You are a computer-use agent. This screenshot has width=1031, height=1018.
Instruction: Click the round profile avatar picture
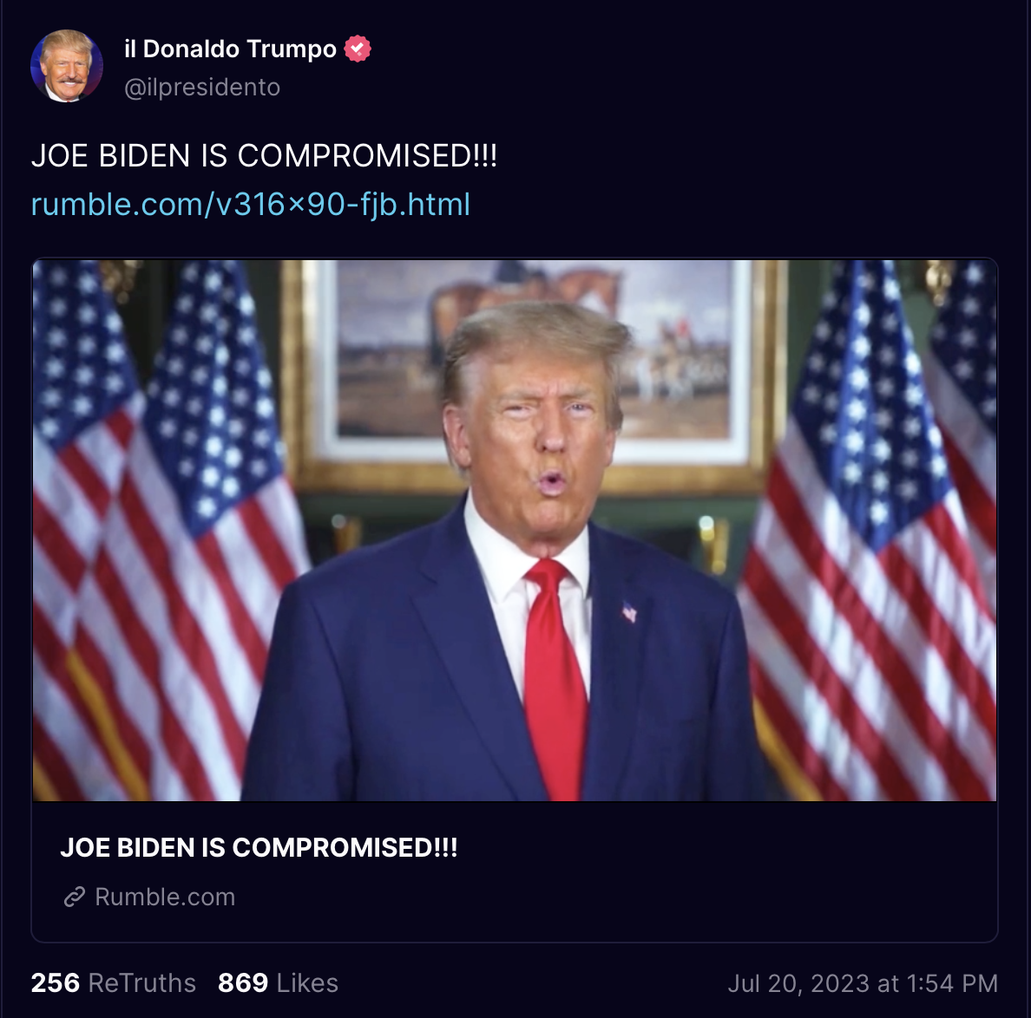pos(67,66)
